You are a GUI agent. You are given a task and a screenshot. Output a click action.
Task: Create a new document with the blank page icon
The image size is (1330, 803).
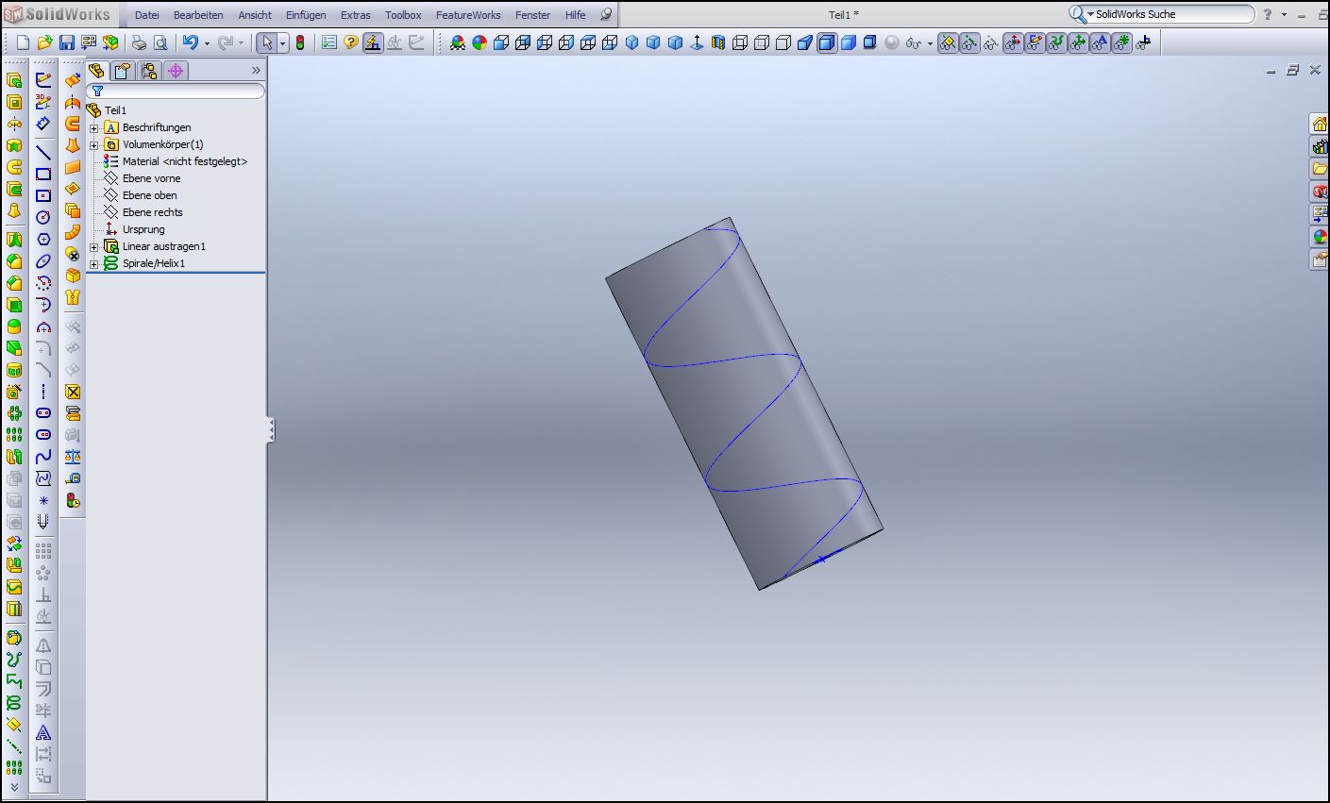click(24, 42)
